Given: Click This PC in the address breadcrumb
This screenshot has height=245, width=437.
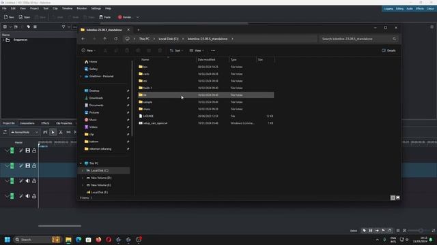Looking at the screenshot, I should (144, 39).
